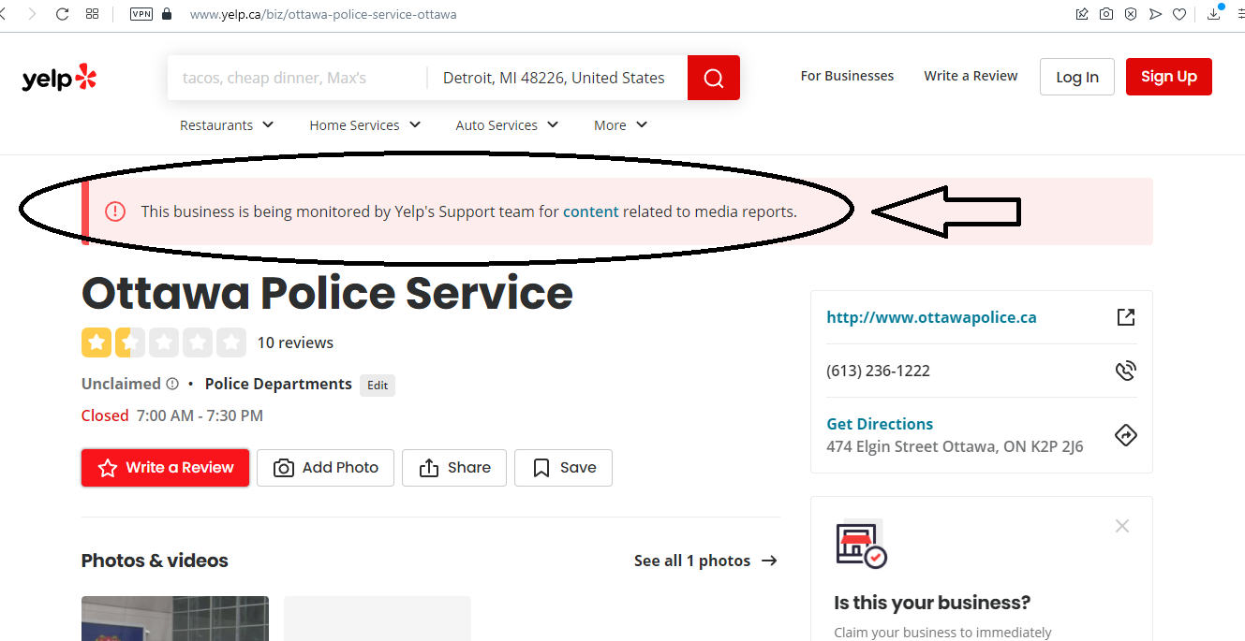This screenshot has height=641, width=1245.
Task: Reload the page with the browser refresh icon
Action: point(63,14)
